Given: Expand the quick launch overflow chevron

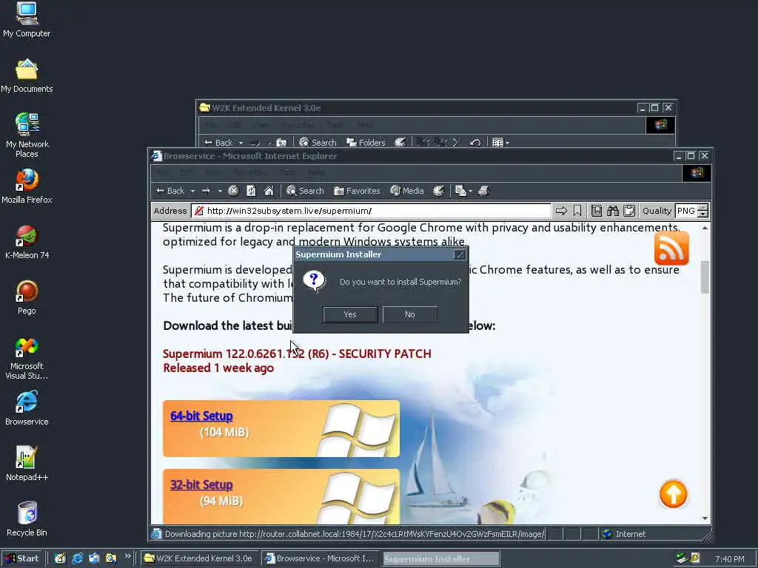Looking at the screenshot, I should [x=127, y=556].
